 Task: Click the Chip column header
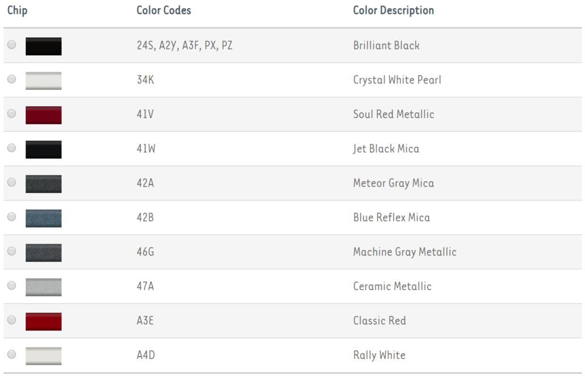17,10
